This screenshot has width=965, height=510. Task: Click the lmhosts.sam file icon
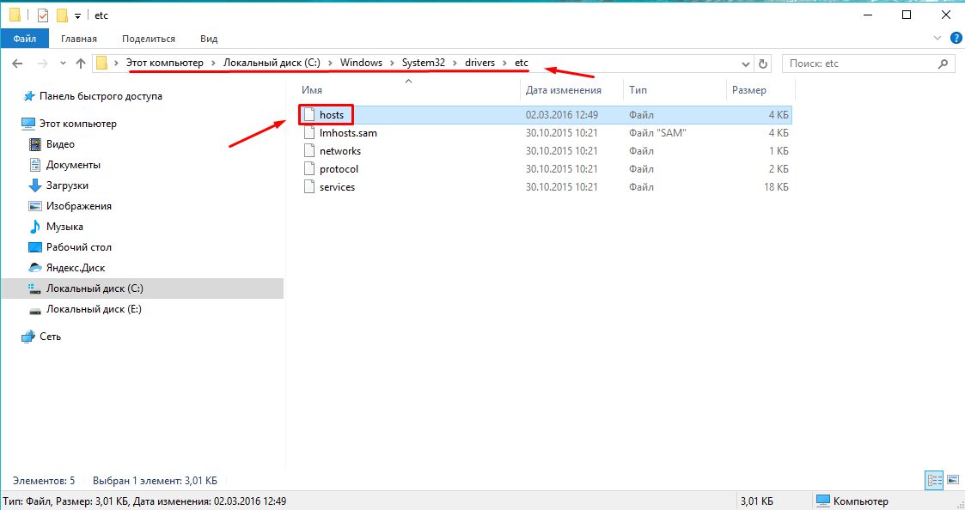point(309,133)
